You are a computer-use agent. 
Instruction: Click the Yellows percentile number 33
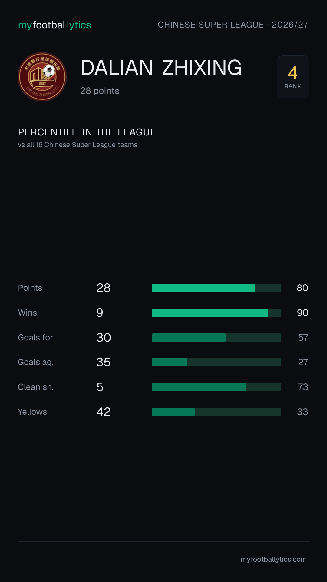tap(302, 412)
